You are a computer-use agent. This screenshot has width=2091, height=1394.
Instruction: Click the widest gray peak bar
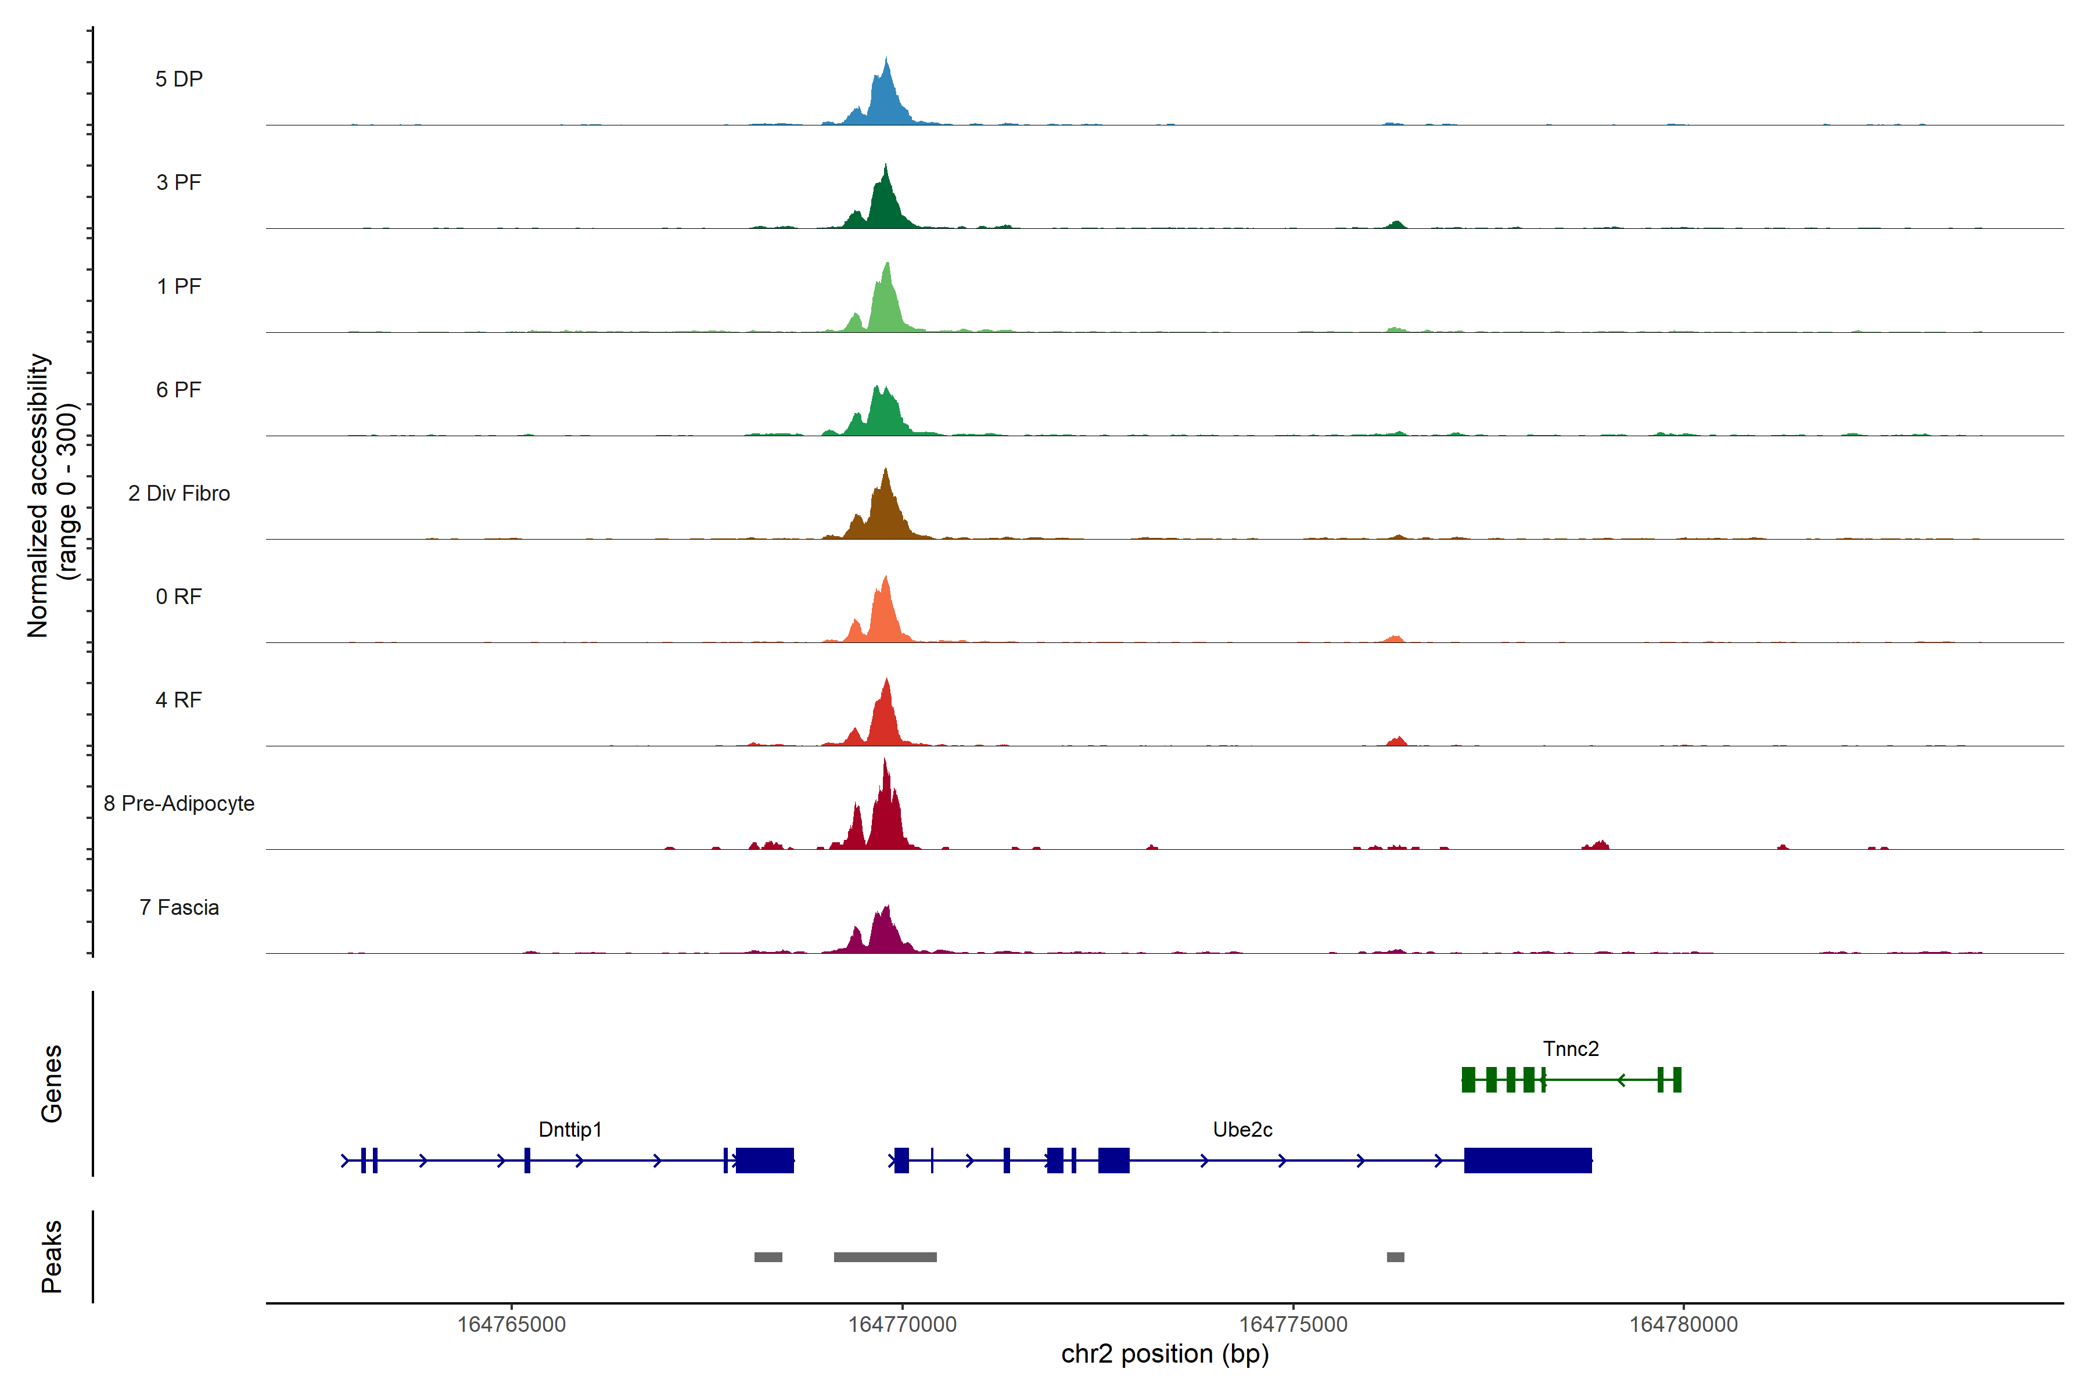coord(885,1257)
